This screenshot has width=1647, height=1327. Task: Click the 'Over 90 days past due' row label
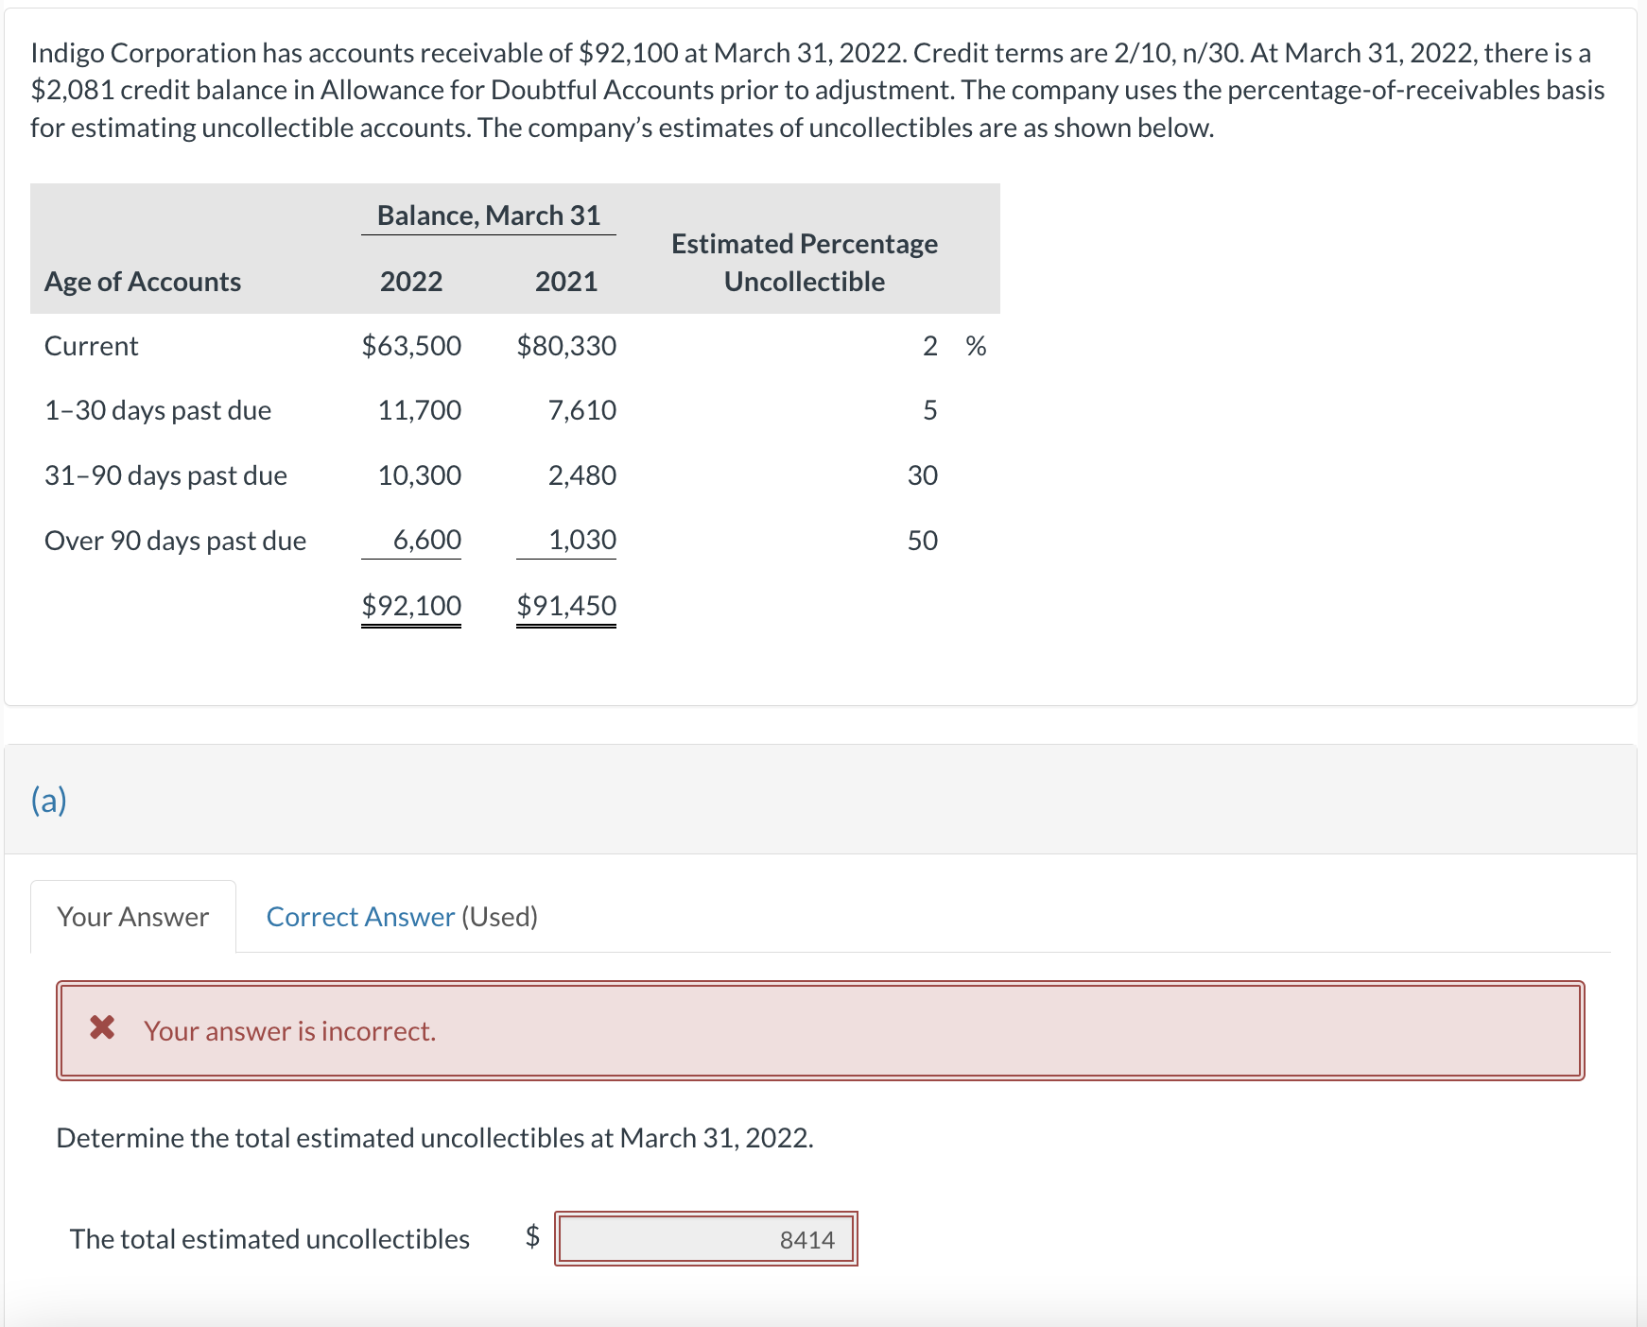click(x=176, y=541)
